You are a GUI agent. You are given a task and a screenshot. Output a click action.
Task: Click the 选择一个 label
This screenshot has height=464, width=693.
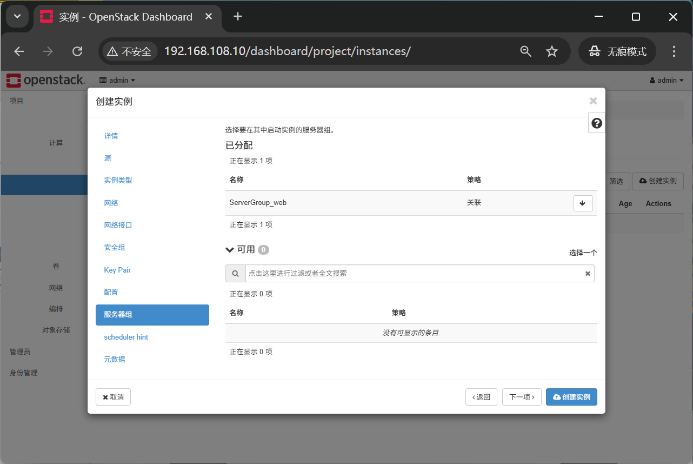(x=583, y=253)
